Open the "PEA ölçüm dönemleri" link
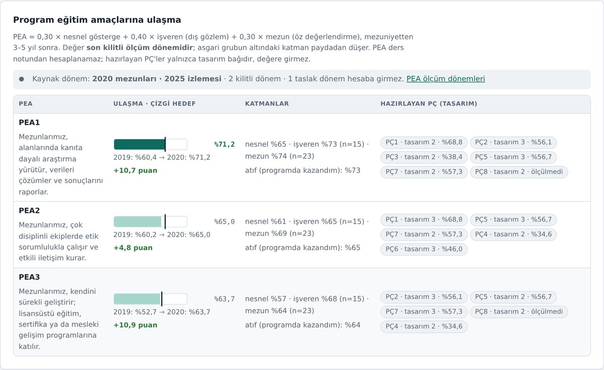 click(x=445, y=79)
